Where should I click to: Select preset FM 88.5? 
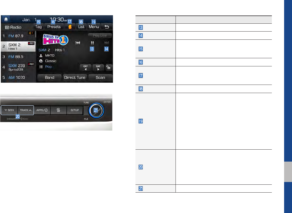pos(18,57)
